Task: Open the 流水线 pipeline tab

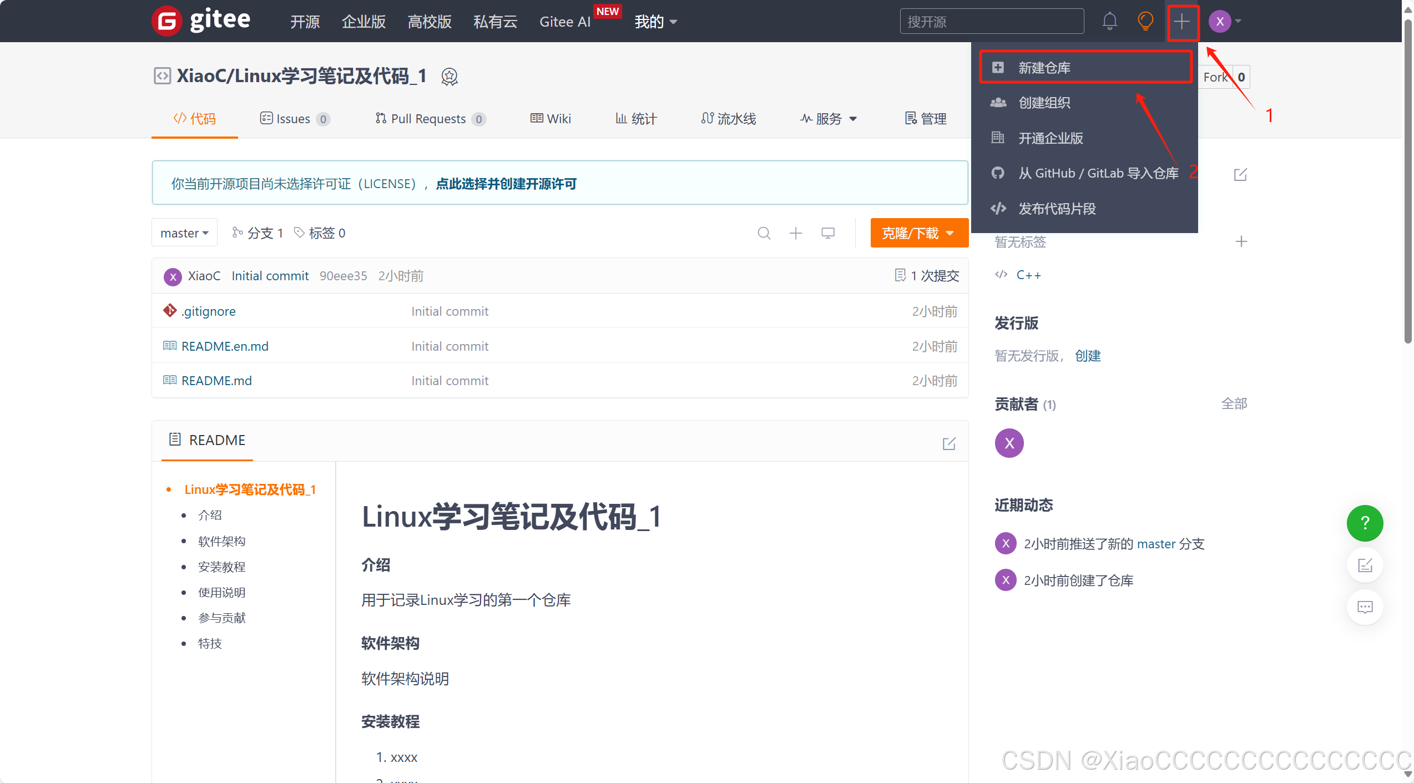Action: 728,119
